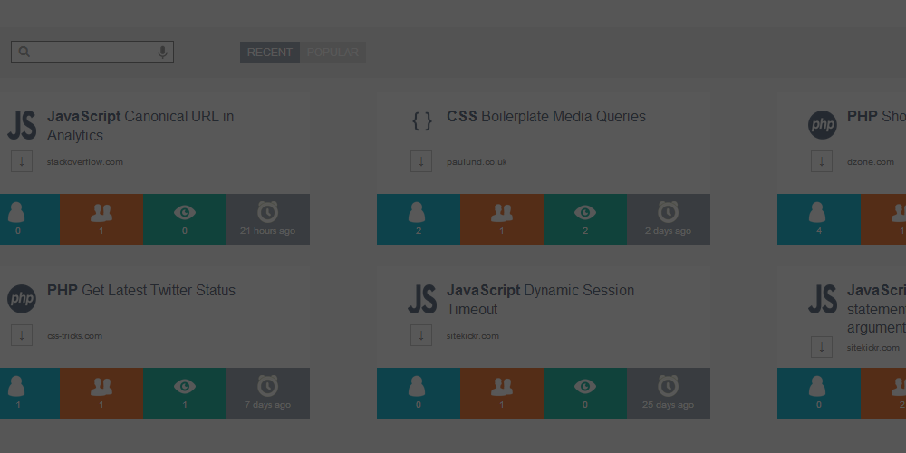This screenshot has height=453, width=906.
Task: Click download arrow next to paulund.co.uk
Action: click(421, 161)
